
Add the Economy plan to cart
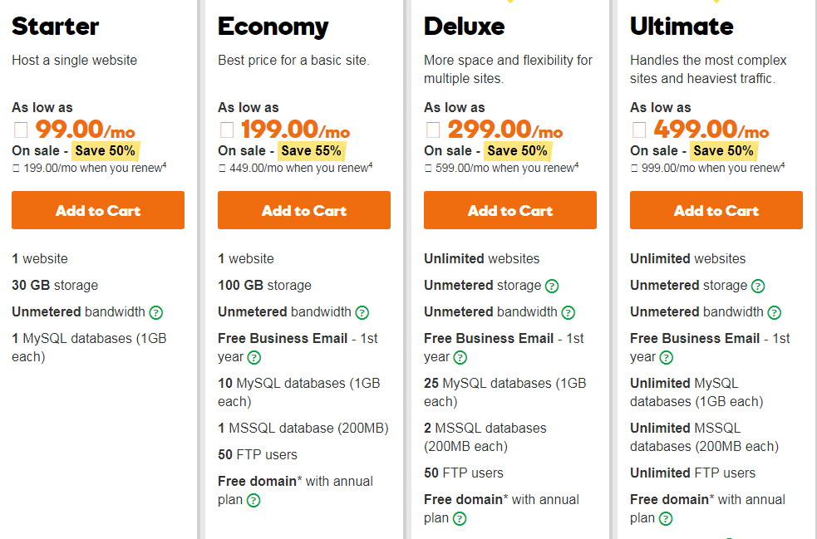304,210
